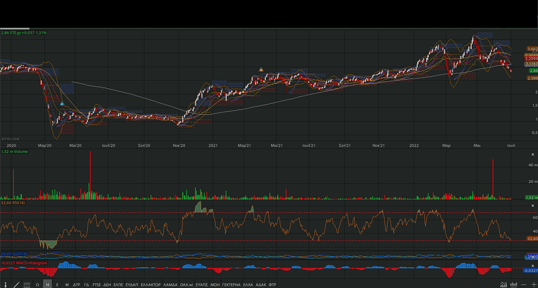Click the blue C triangle marker

click(x=62, y=104)
